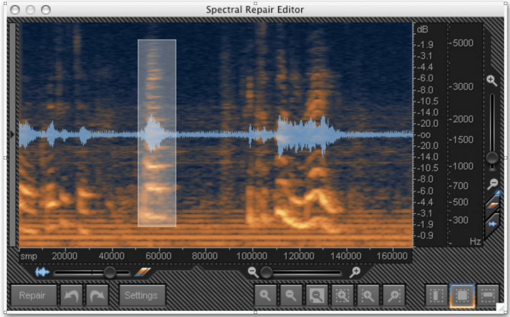Click the -500 Hz frequency mark
This screenshot has height=317, width=510.
pyautogui.click(x=459, y=202)
